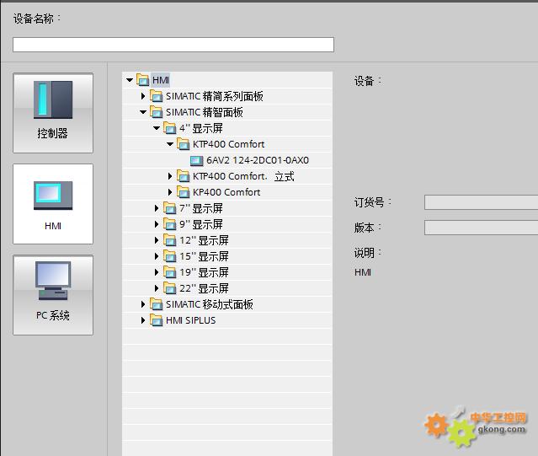538x456 pixels.
Task: Expand the 15'' 显示屏 node
Action: [157, 256]
